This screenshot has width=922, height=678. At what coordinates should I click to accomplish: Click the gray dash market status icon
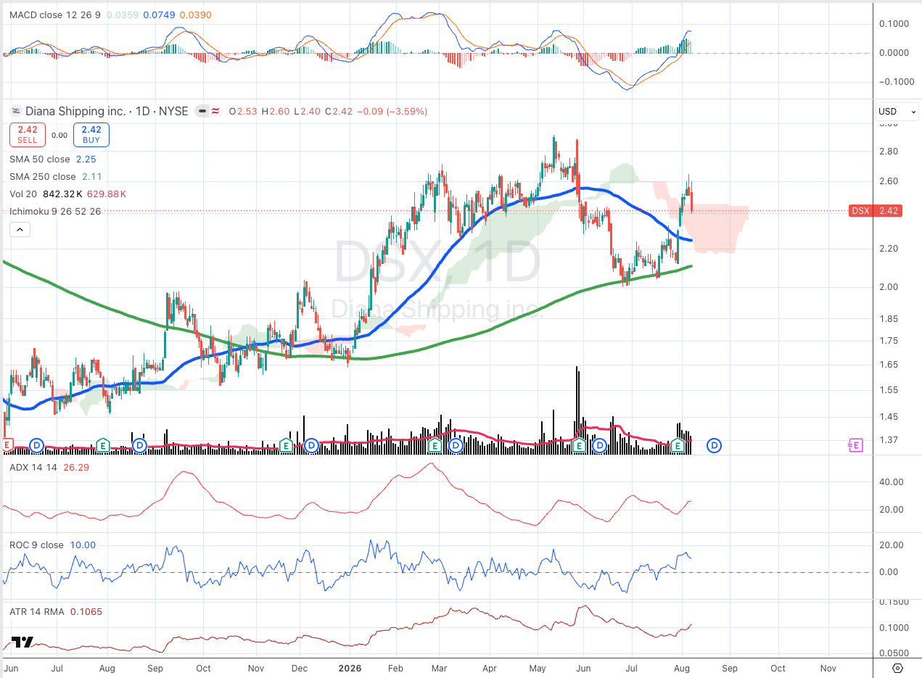coord(203,111)
